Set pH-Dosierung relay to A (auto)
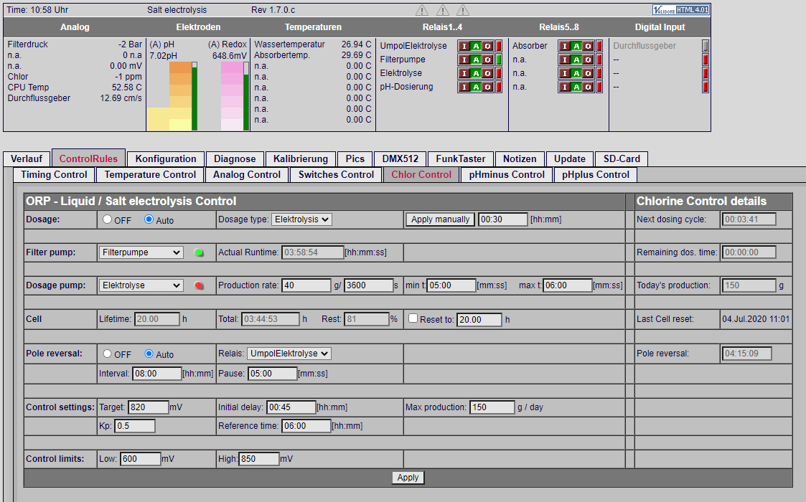 pyautogui.click(x=476, y=87)
